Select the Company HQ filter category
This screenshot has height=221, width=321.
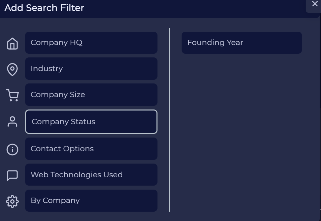click(91, 43)
